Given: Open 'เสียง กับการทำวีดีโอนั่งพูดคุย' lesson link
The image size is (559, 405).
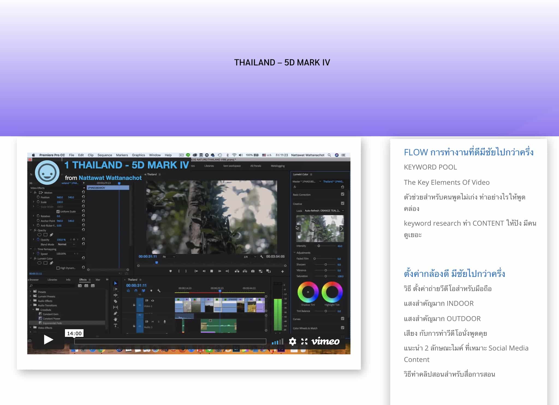Looking at the screenshot, I should tap(445, 333).
